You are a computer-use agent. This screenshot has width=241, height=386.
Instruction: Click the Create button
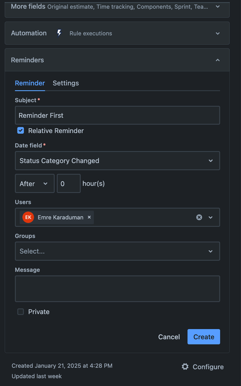point(204,336)
